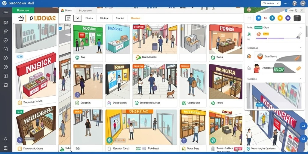Select the black box icon in right panel
This screenshot has width=308, height=154.
297,18
